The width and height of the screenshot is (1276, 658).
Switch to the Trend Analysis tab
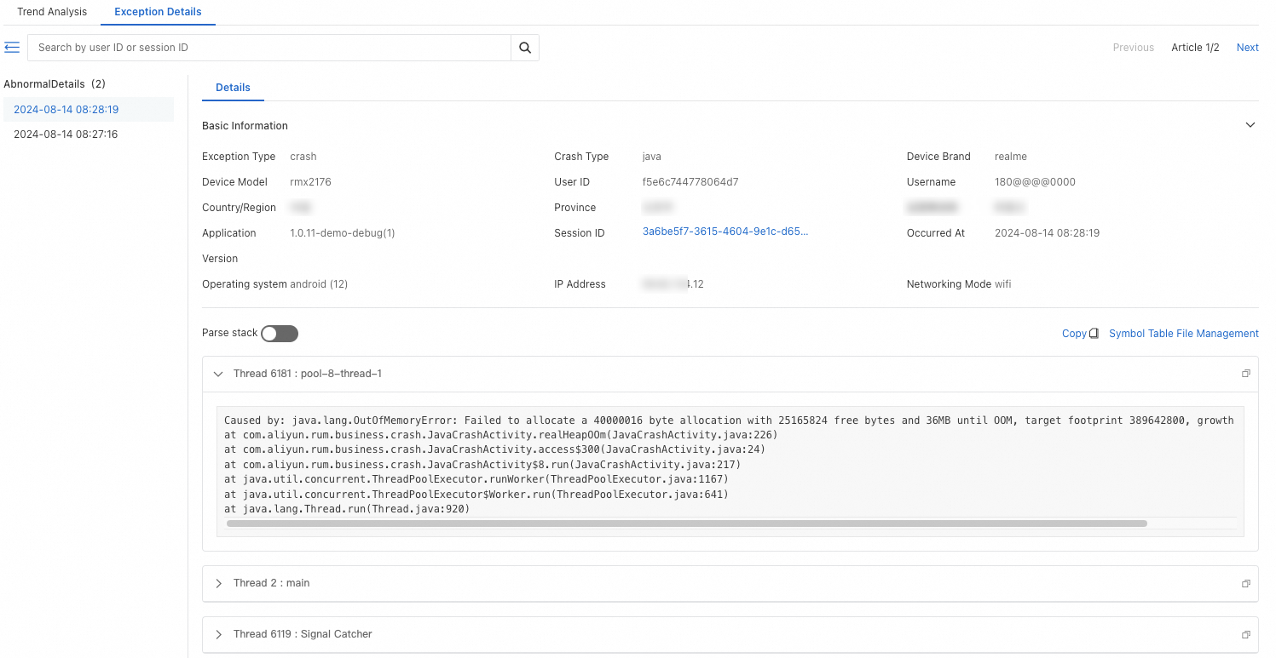52,12
